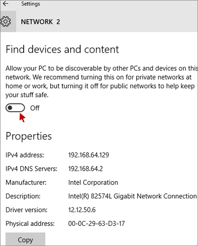
Task: Click the discoverability description paragraph
Action: coord(102,82)
